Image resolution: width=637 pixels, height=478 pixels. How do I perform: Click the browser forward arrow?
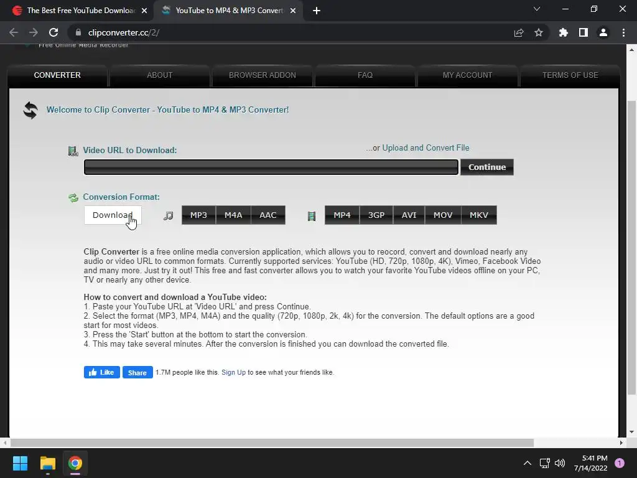(34, 32)
